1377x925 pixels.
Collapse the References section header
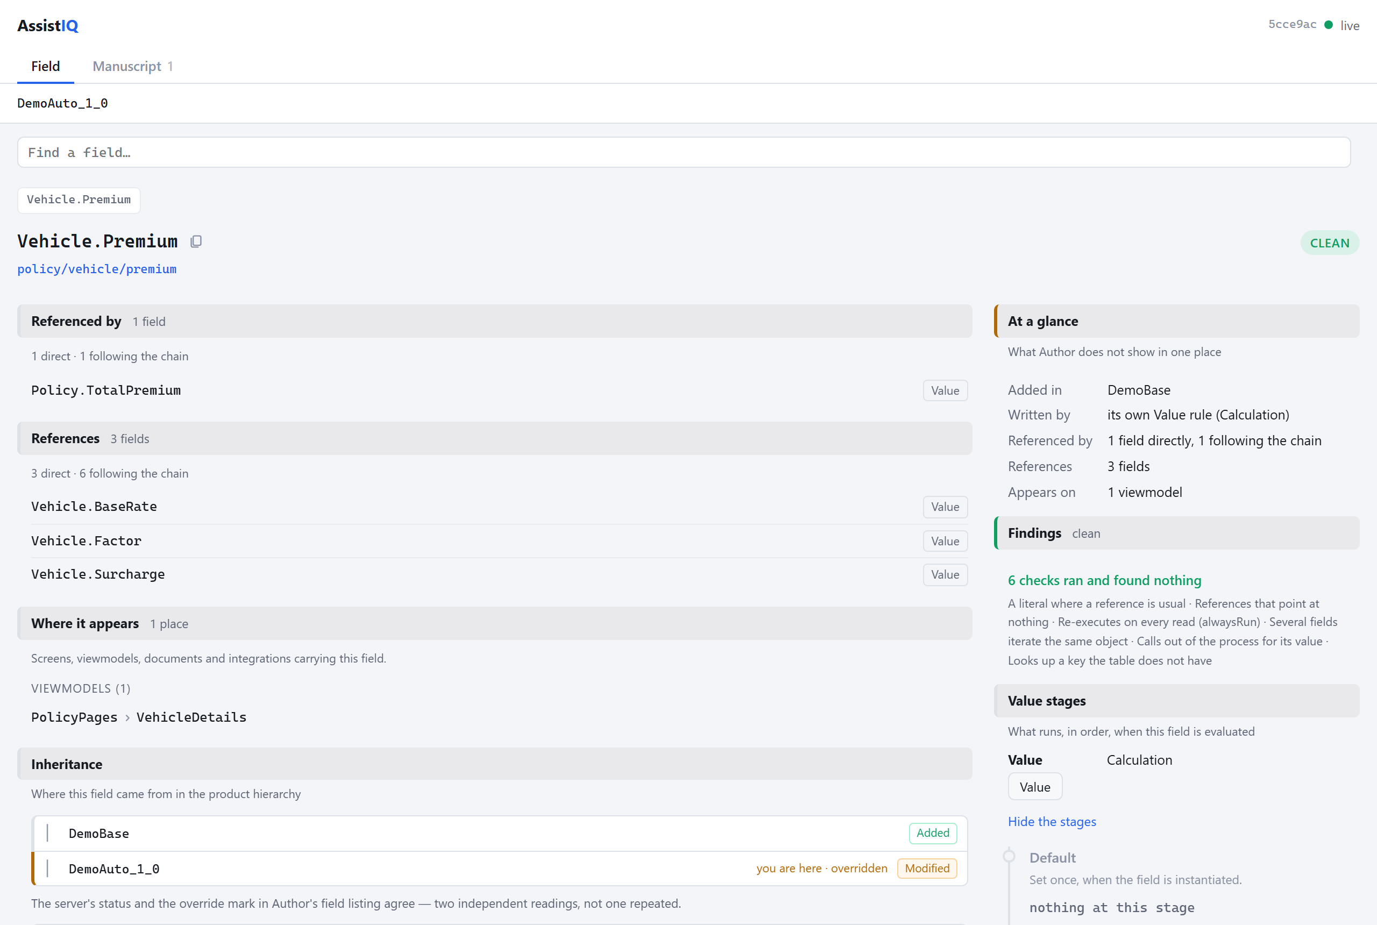[494, 438]
